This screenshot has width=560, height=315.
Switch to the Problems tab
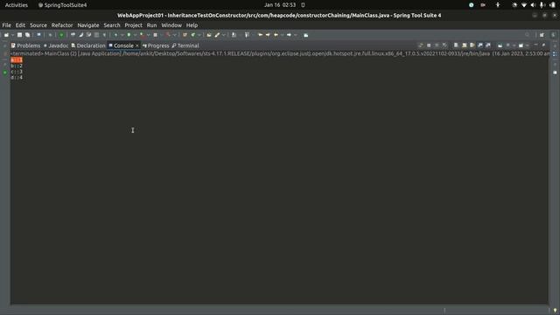pos(25,45)
